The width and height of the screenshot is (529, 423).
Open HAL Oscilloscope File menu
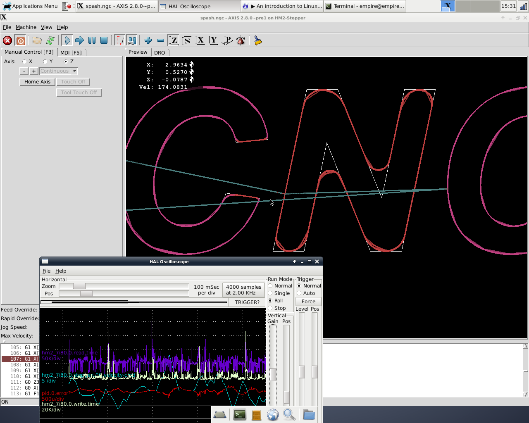46,271
